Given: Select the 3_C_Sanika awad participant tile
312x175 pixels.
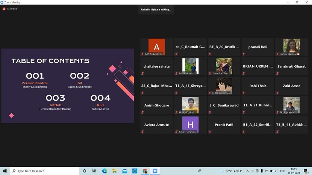Looking at the screenshot, I should [224, 105].
